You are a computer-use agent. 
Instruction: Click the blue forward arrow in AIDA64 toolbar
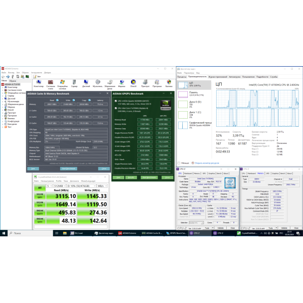click(x=8, y=77)
